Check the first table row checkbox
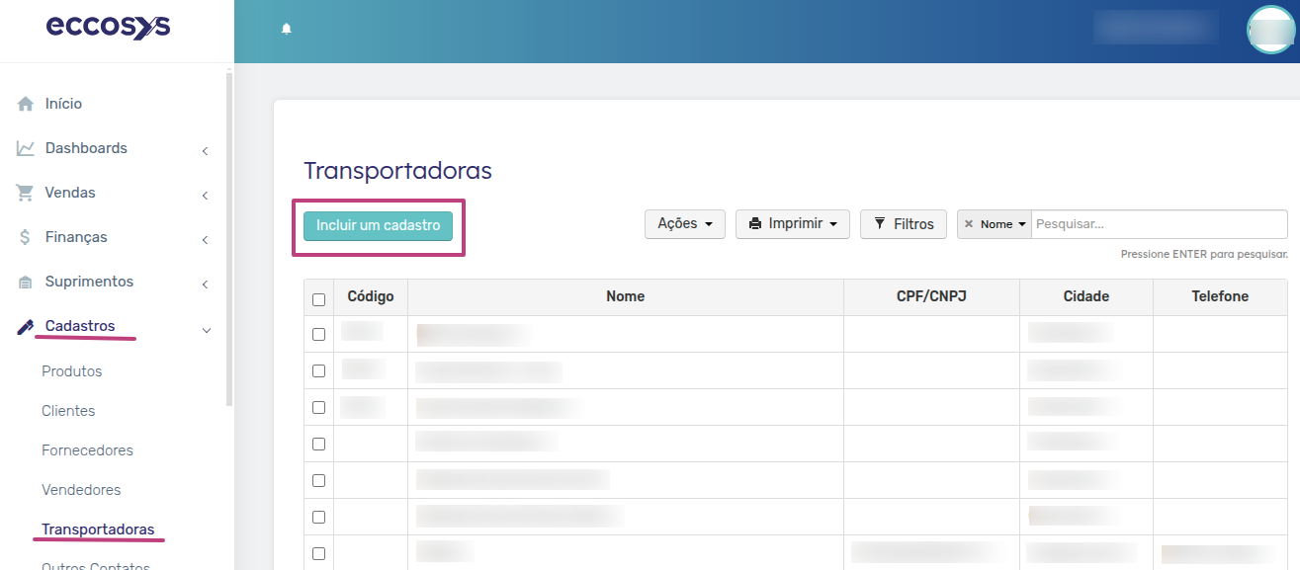 [x=318, y=334]
